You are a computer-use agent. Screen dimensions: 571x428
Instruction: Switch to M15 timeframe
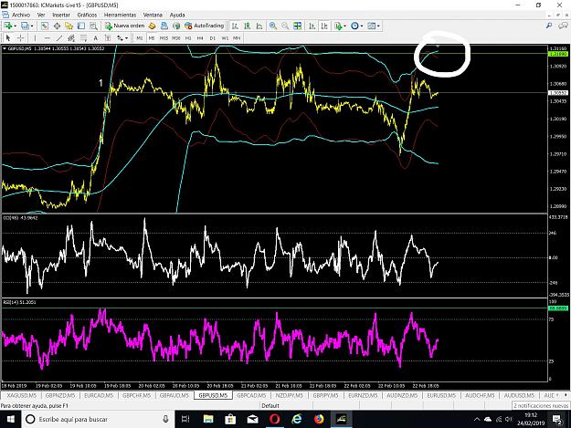tap(164, 37)
